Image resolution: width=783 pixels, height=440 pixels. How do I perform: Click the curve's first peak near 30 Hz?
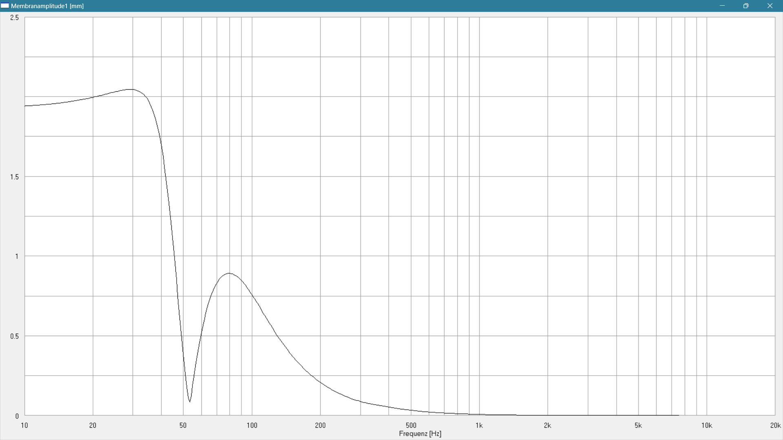click(x=130, y=89)
